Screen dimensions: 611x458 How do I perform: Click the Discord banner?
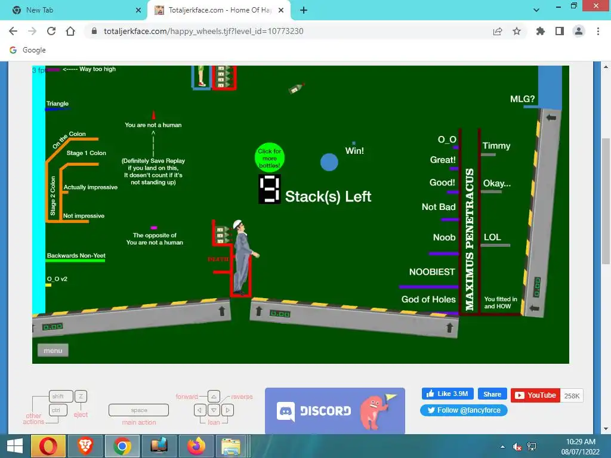[335, 410]
